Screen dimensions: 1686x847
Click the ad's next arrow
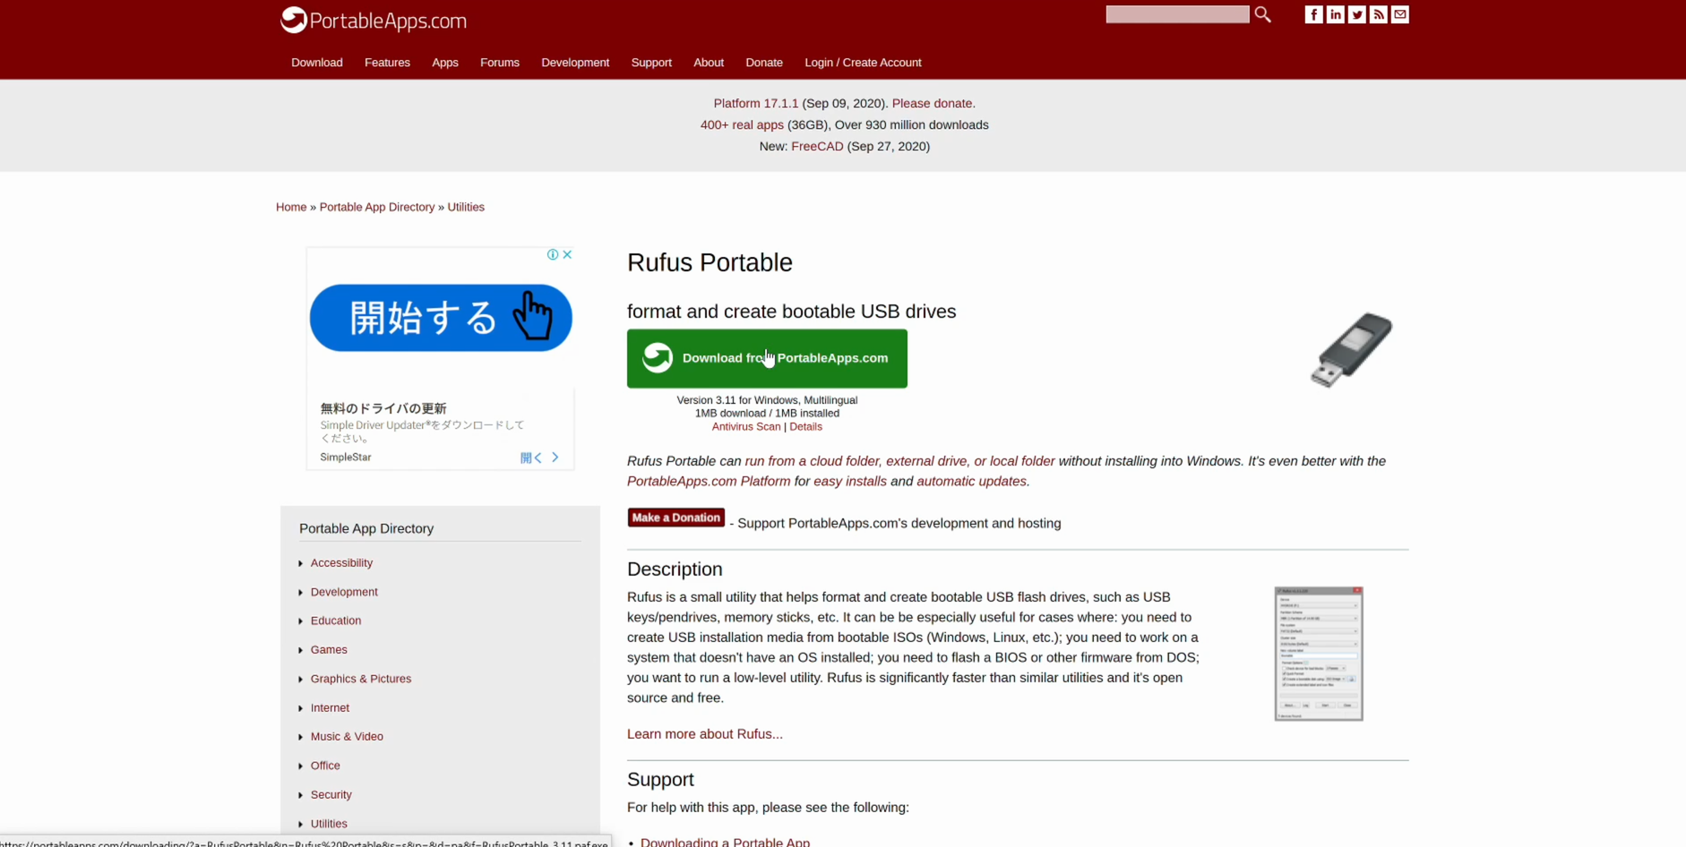pyautogui.click(x=555, y=458)
